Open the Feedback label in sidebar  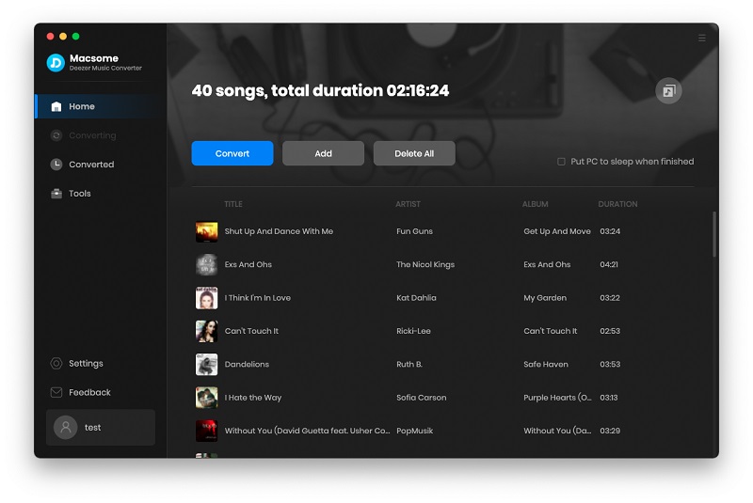(89, 392)
